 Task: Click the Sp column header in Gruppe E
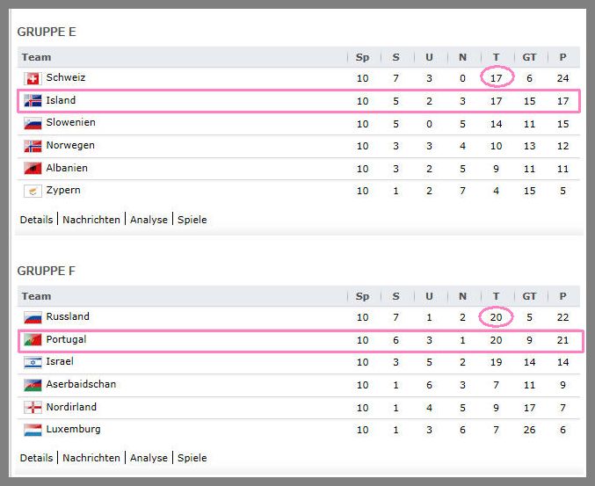pyautogui.click(x=362, y=57)
